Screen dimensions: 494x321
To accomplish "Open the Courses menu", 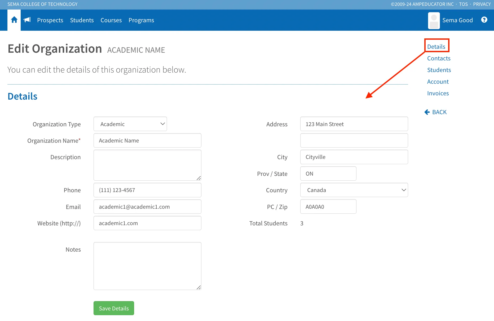I will 111,20.
